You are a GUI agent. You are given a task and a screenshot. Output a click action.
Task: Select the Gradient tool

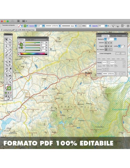click(x=10, y=68)
